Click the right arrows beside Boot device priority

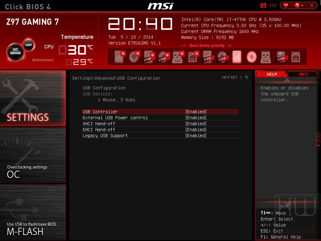point(231,46)
